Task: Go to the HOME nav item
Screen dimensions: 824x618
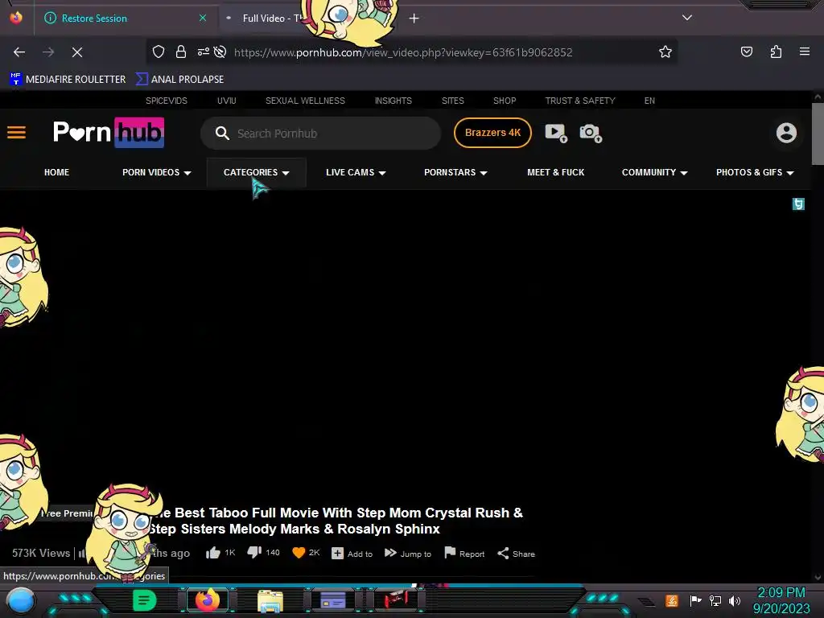Action: pyautogui.click(x=57, y=172)
